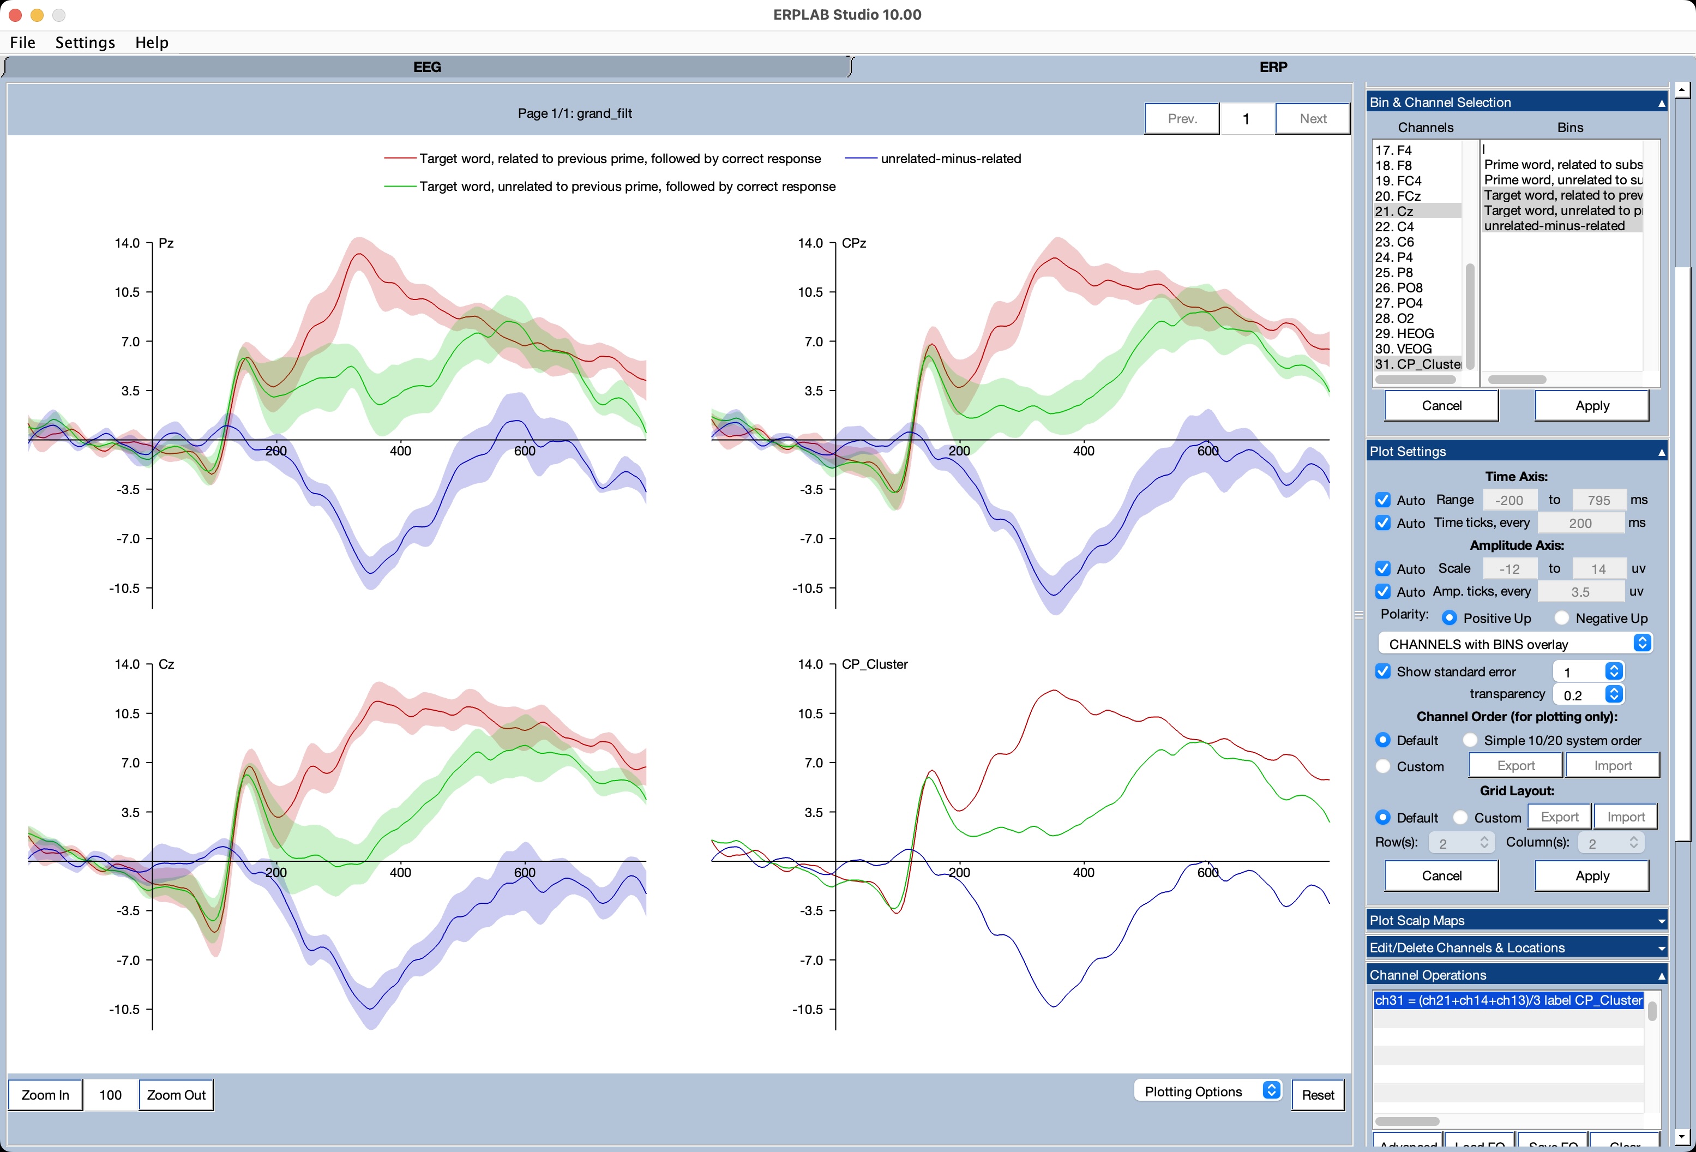Select channel 24. P4 in list
This screenshot has height=1152, width=1696.
(1417, 257)
